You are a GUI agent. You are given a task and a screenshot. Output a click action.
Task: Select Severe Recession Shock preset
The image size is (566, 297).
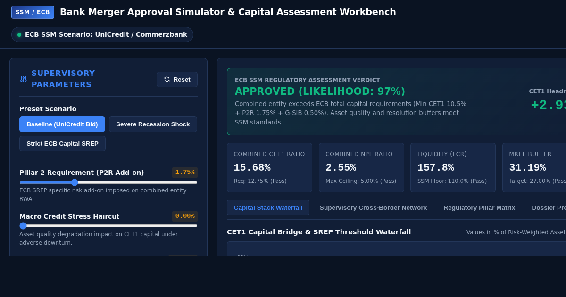(x=153, y=124)
